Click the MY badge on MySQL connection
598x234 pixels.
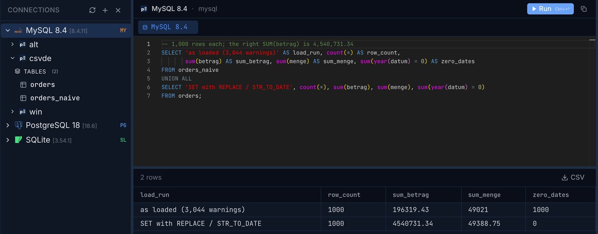pyautogui.click(x=123, y=31)
